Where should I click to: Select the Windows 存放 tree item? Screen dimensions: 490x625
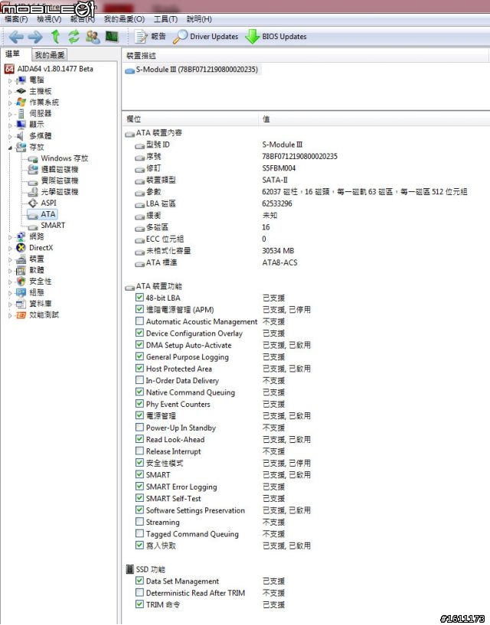[x=58, y=158]
